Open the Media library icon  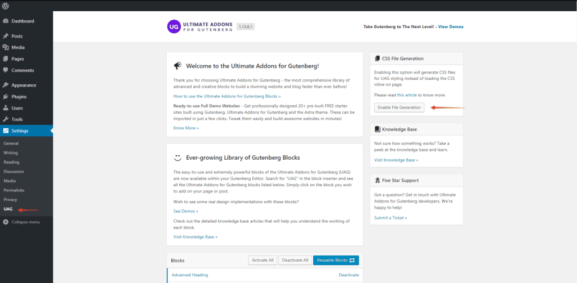click(x=6, y=47)
